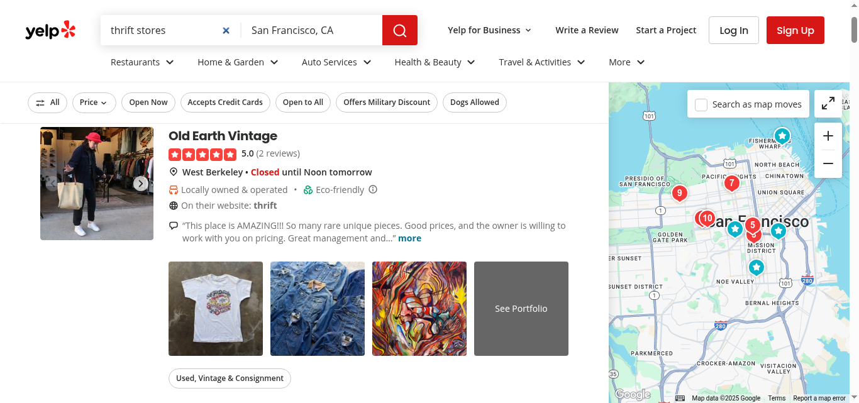Open the Price filter dropdown
The height and width of the screenshot is (403, 859).
[94, 102]
